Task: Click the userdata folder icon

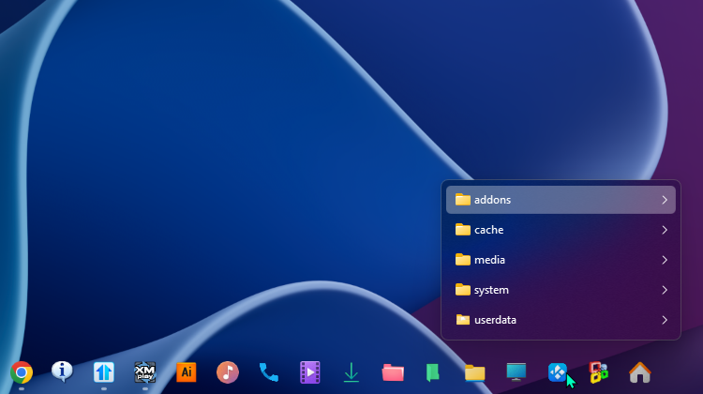Action: pyautogui.click(x=463, y=320)
